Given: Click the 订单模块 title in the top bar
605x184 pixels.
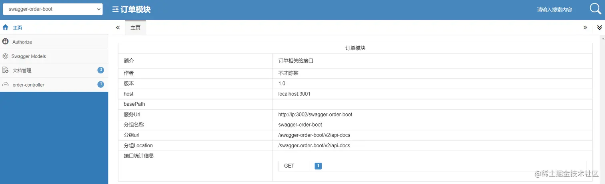Looking at the screenshot, I should pyautogui.click(x=136, y=10).
